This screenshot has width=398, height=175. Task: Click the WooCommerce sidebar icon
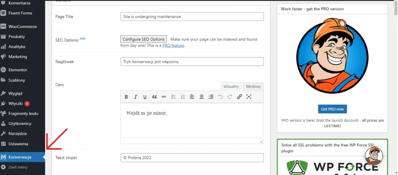(x=3, y=27)
